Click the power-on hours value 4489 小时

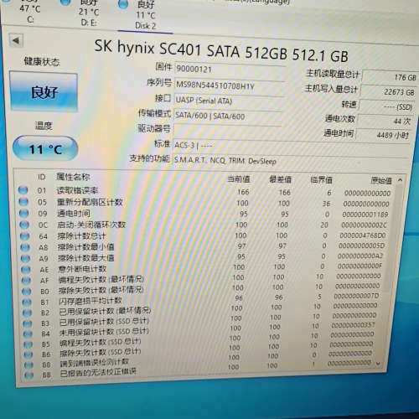383,135
